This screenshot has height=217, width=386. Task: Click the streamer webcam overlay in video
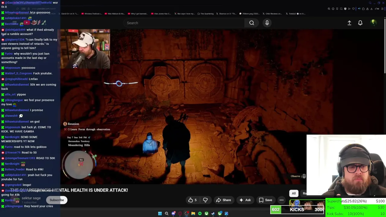tap(85, 49)
